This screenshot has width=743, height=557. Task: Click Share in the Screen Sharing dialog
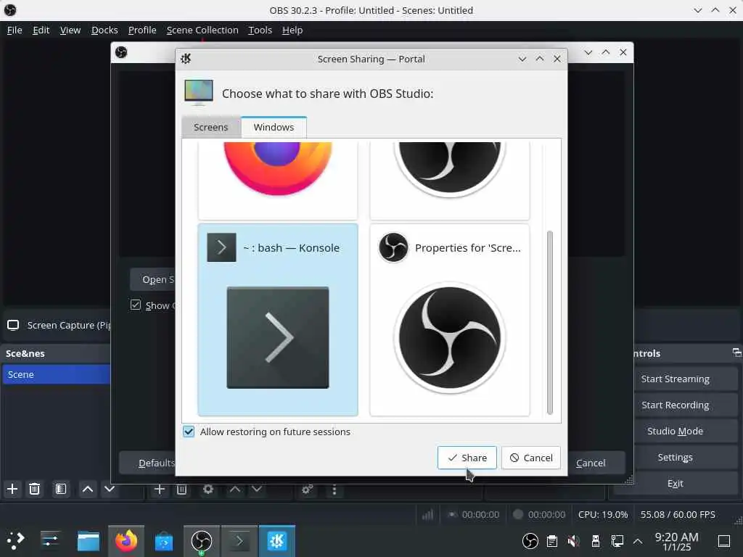click(467, 458)
